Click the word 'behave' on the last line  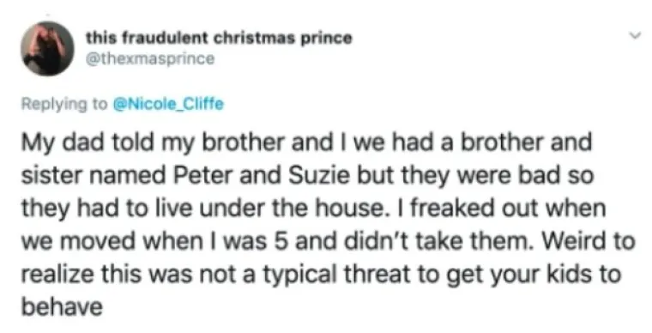62,306
